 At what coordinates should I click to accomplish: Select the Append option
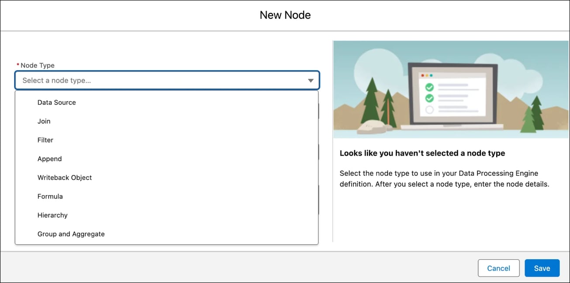[x=167, y=158]
